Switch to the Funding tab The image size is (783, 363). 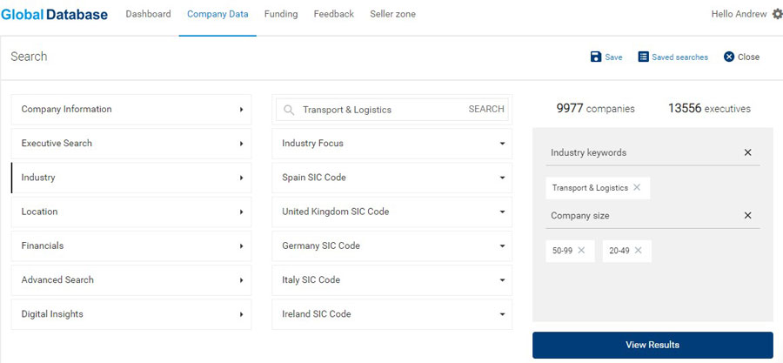281,15
